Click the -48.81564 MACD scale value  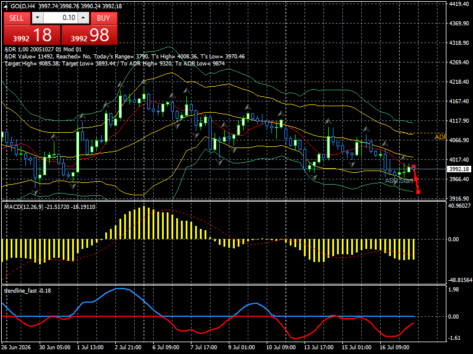point(460,280)
